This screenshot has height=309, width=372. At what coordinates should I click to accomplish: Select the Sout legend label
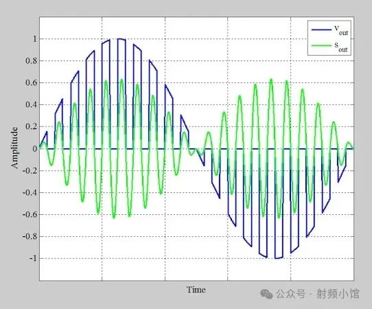(341, 47)
